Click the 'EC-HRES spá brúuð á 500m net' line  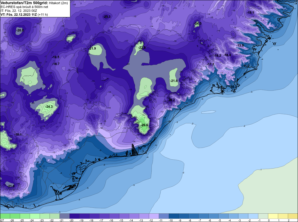coord(24,7)
